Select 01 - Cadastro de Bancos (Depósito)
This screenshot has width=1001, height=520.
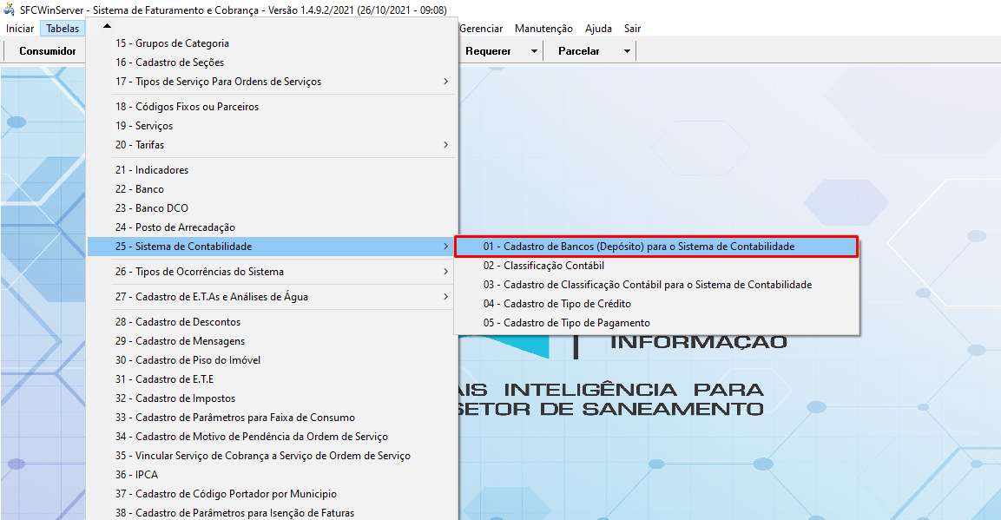tap(638, 247)
